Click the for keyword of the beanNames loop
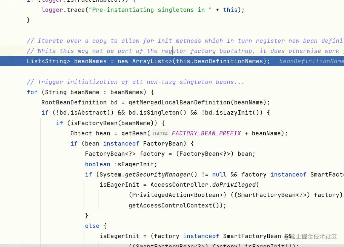 tap(32, 92)
